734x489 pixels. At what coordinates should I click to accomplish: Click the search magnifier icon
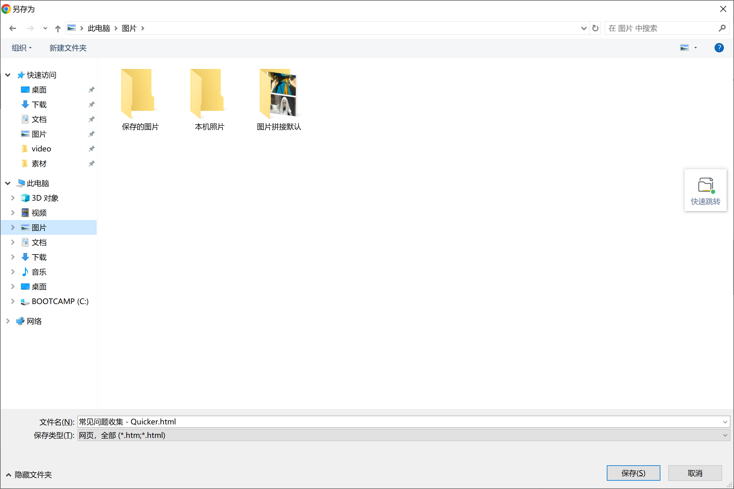pyautogui.click(x=722, y=28)
